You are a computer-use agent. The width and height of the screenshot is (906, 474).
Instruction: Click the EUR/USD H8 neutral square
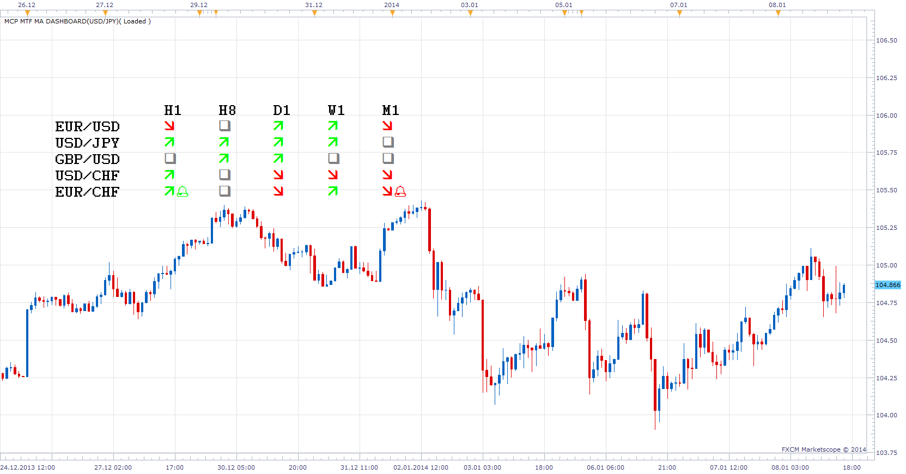coord(224,126)
